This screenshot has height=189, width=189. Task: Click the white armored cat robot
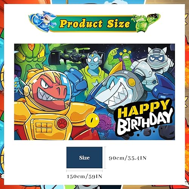tap(152, 68)
